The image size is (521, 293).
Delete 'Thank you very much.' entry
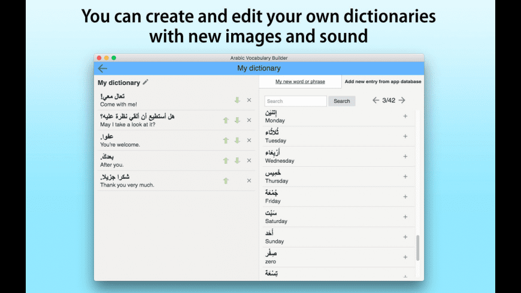249,181
